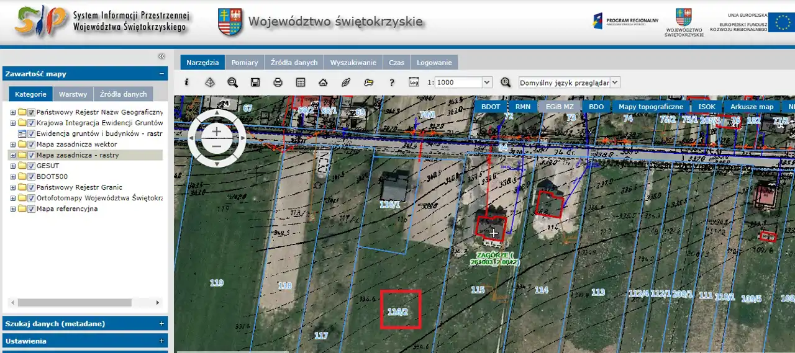Toggle the BDOT500 layer checkbox
Screen dimensions: 795x353
31,176
